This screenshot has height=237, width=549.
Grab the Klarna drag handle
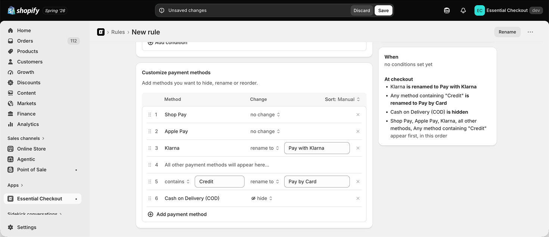pyautogui.click(x=150, y=148)
